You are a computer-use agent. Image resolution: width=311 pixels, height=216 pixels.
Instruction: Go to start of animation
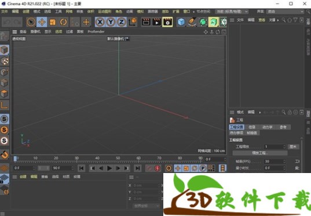coord(81,168)
